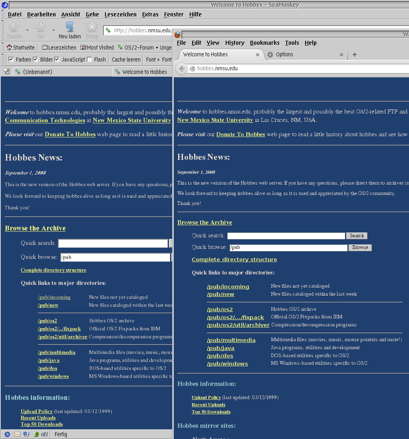Click the Quick browse /pub field in Firefox

(288, 248)
